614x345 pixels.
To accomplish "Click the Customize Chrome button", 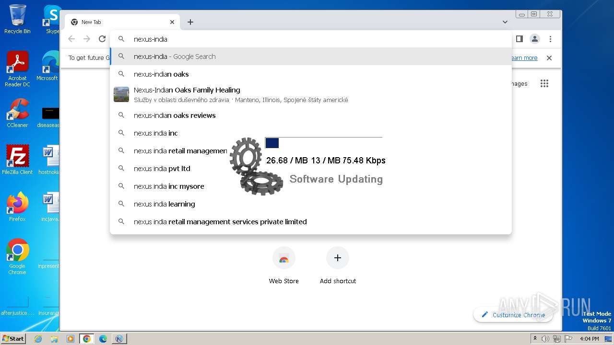I will click(513, 315).
